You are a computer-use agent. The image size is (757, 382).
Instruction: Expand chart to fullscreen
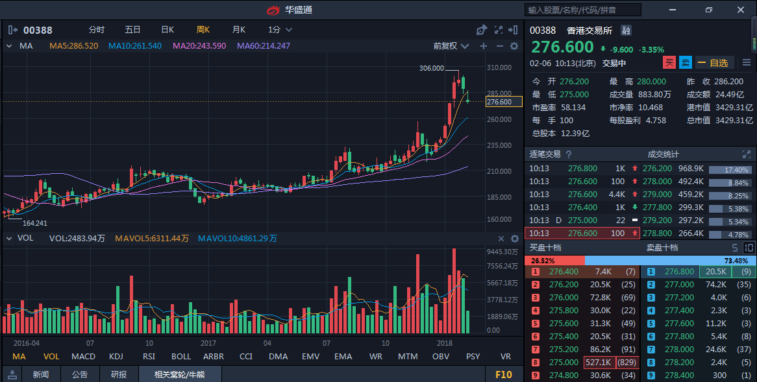[499, 30]
